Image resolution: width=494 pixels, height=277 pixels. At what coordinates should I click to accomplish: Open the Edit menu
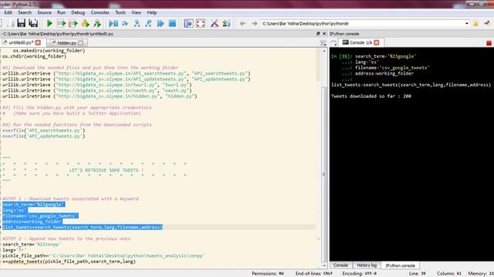tap(8, 12)
